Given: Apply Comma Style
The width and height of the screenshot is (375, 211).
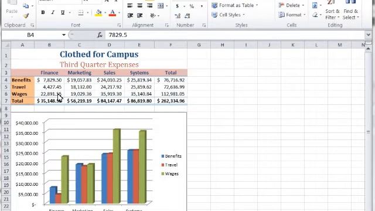Looking at the screenshot, I should point(202,6).
